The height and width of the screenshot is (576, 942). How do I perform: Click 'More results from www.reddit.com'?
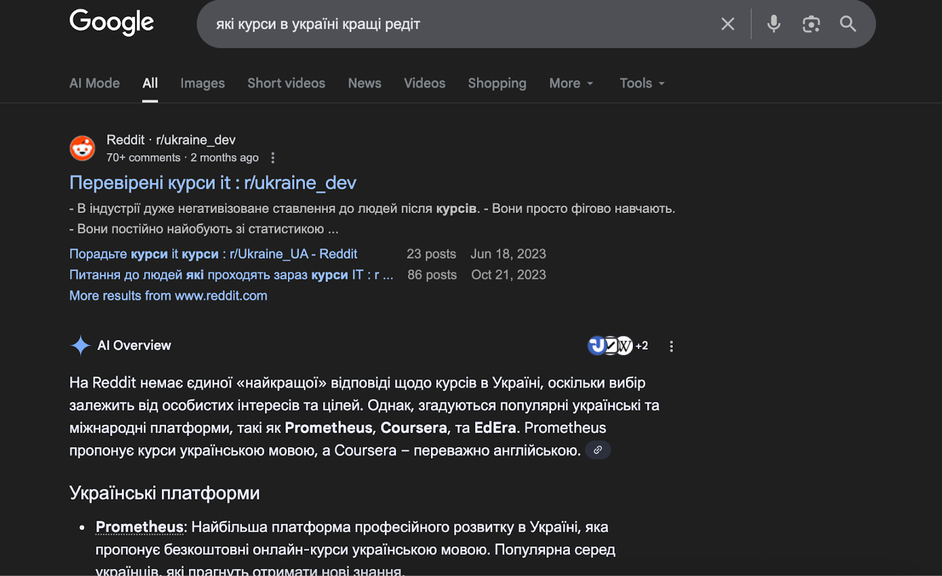pos(168,295)
